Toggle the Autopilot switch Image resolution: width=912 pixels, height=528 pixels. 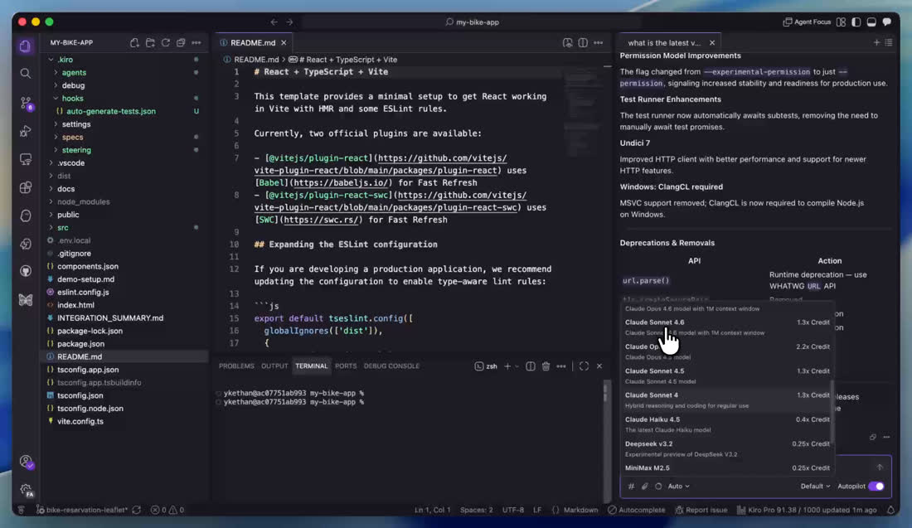[876, 486]
